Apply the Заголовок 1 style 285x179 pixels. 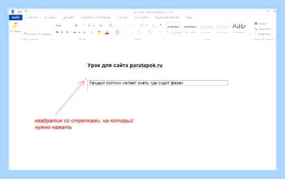click(206, 29)
